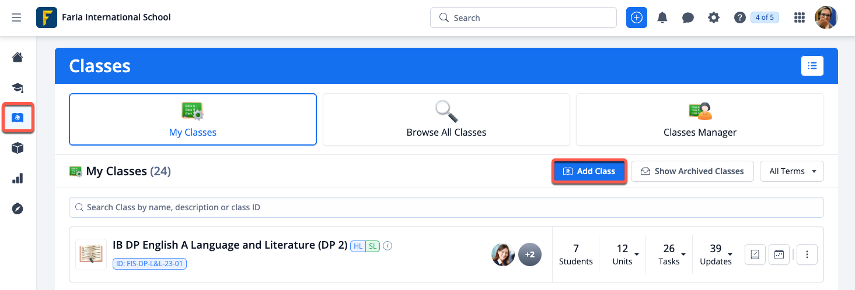
Task: Open bar chart reports in sidebar
Action: pos(18,178)
